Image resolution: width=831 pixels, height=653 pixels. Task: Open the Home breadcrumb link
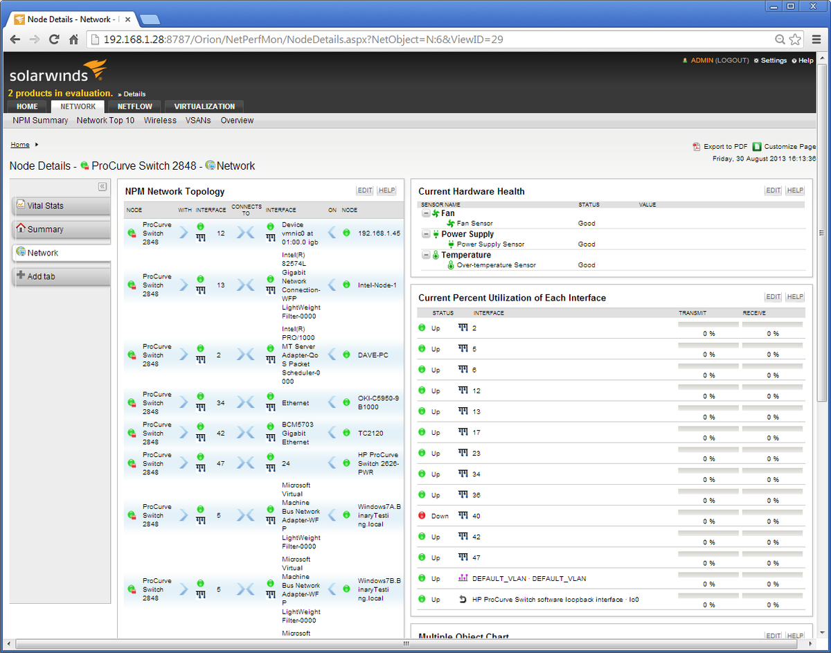(x=20, y=144)
